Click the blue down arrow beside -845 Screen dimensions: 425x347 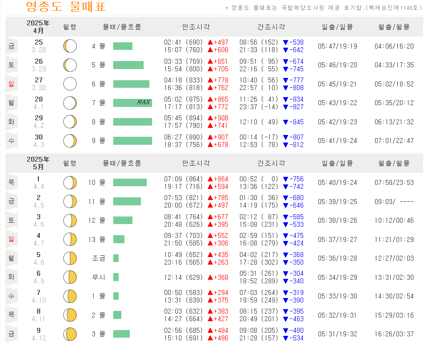point(286,122)
